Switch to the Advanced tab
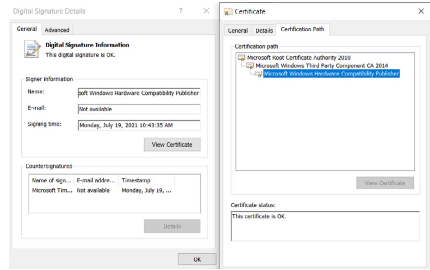This screenshot has height=270, width=430. (x=56, y=30)
